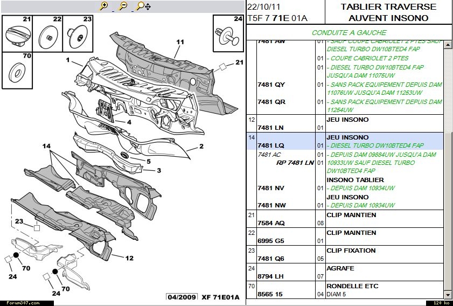Select part number 7481 Q6 clip fixation
453x306 pixels.
click(272, 259)
